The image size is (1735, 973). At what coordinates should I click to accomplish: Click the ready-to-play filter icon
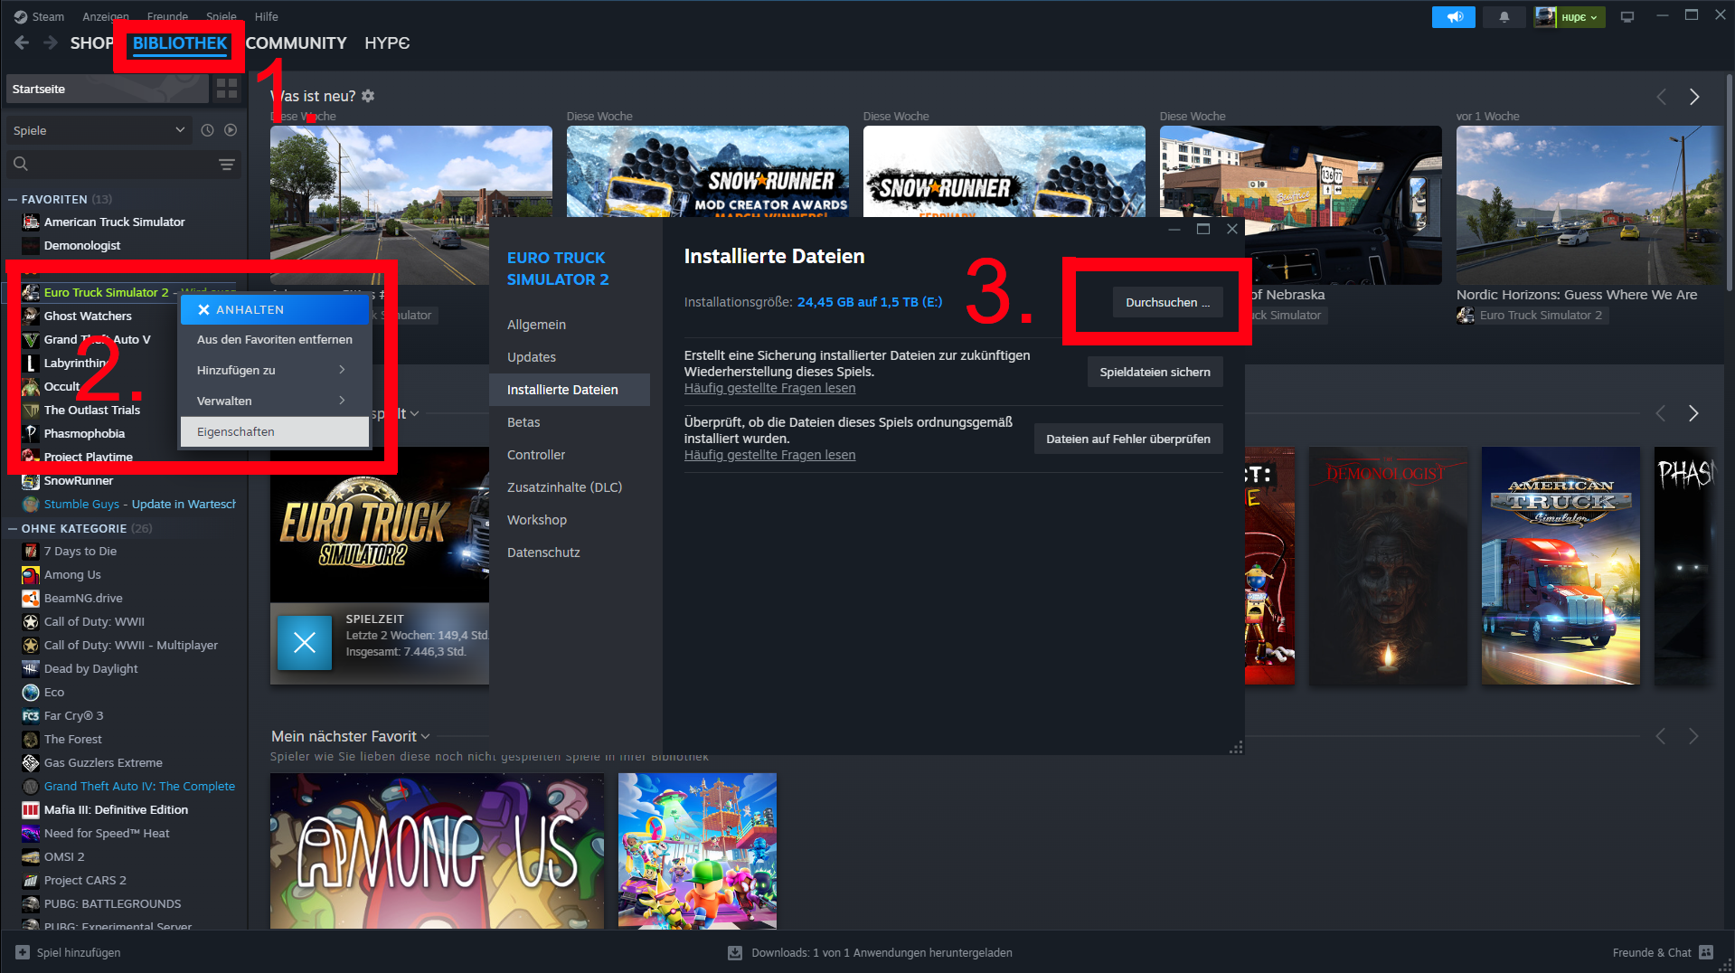coord(231,130)
